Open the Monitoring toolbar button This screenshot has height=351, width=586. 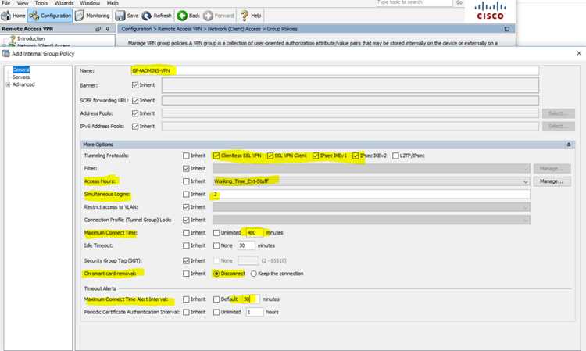coord(92,16)
